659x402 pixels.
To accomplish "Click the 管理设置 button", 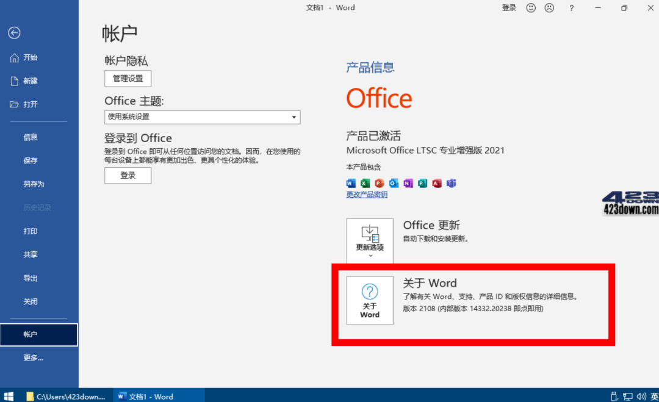I will [x=128, y=79].
